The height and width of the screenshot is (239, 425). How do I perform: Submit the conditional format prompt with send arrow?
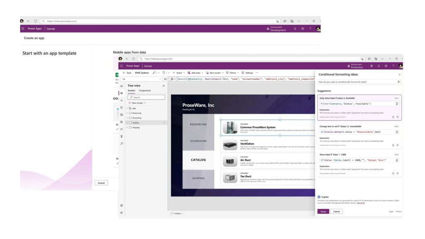[399, 82]
